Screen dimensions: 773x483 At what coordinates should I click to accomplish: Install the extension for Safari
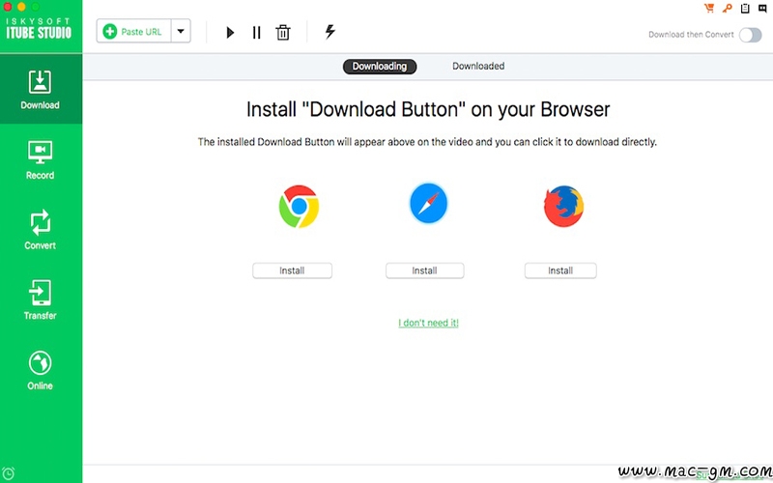pos(424,270)
